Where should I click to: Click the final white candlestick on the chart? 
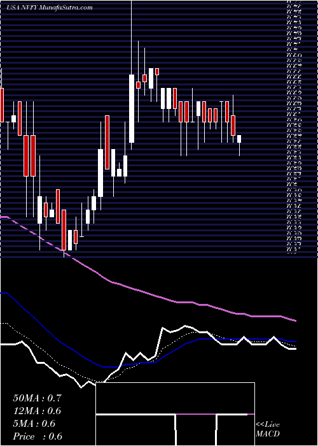coord(239,139)
